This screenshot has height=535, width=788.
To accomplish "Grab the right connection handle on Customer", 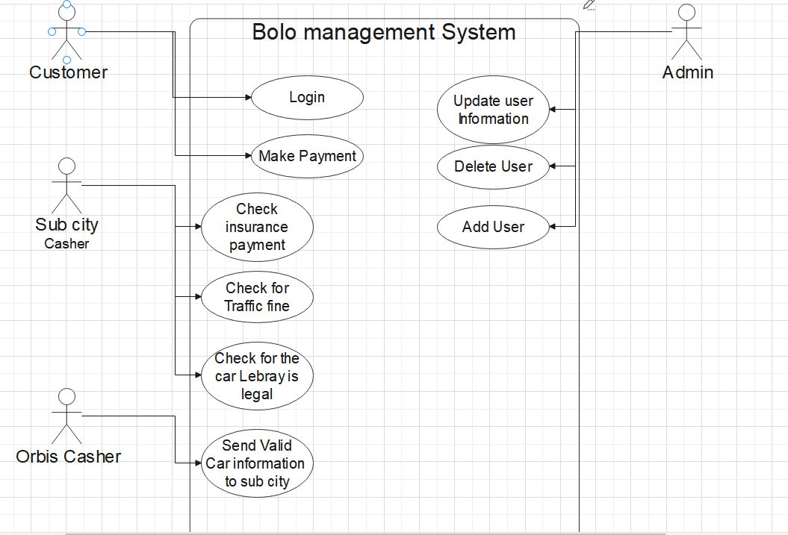I will (x=82, y=31).
